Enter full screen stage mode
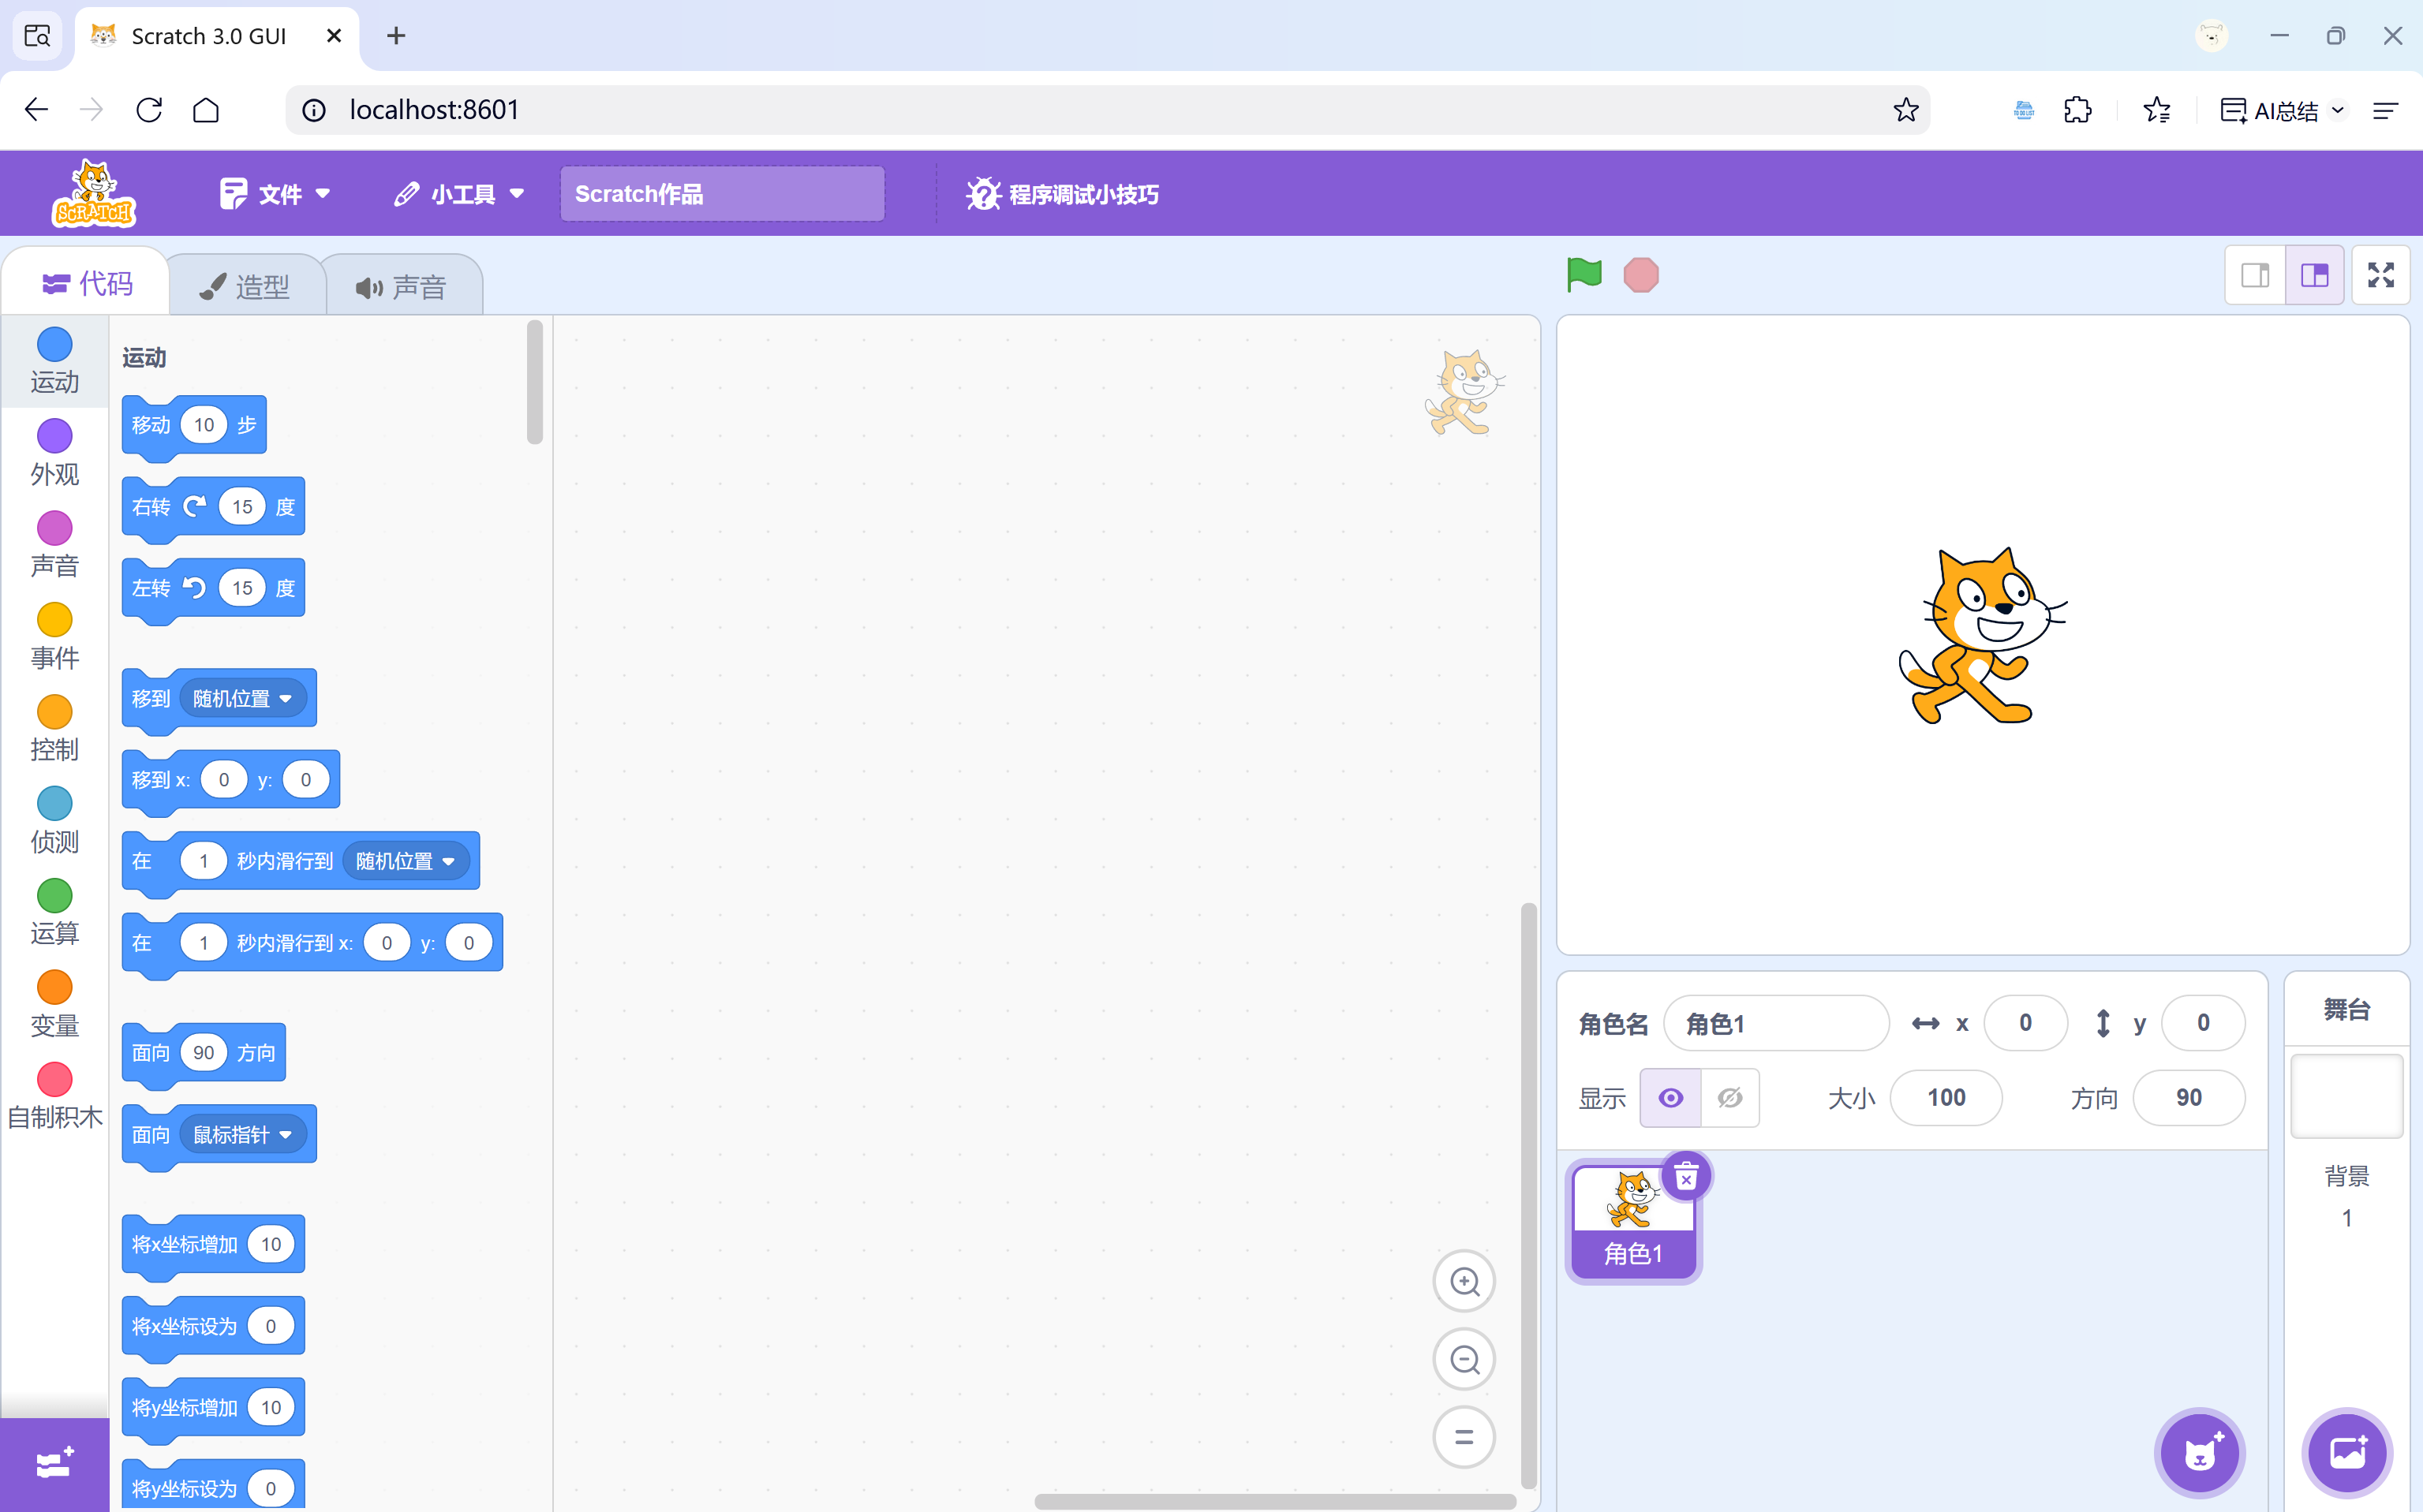The width and height of the screenshot is (2423, 1512). point(2380,275)
